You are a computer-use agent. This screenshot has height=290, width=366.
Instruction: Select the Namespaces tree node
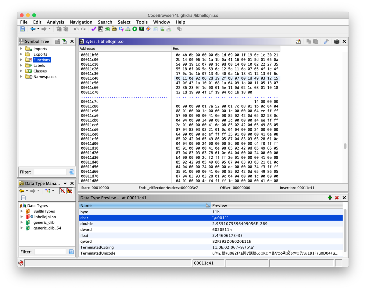coord(45,77)
